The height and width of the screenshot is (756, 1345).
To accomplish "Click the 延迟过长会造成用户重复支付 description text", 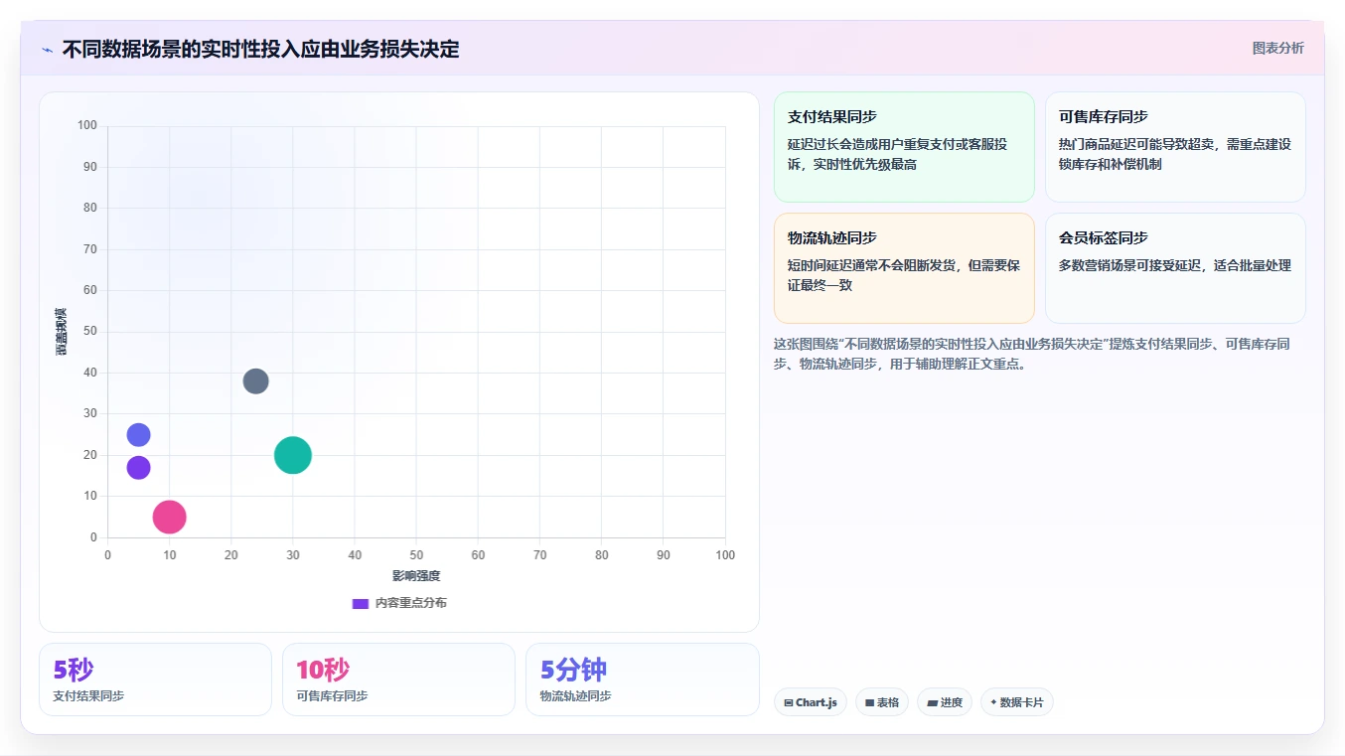I will [x=897, y=154].
